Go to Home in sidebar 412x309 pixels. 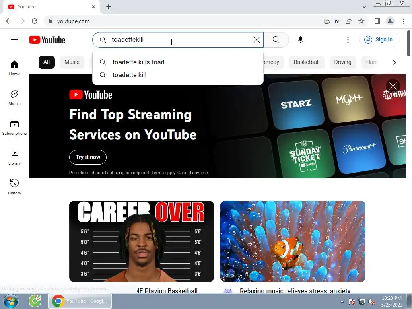point(14,68)
